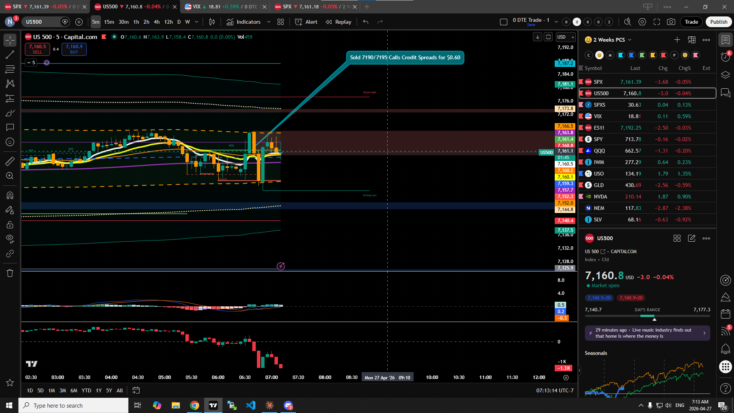Select the red flag color filter
The height and width of the screenshot is (413, 734).
(664, 55)
